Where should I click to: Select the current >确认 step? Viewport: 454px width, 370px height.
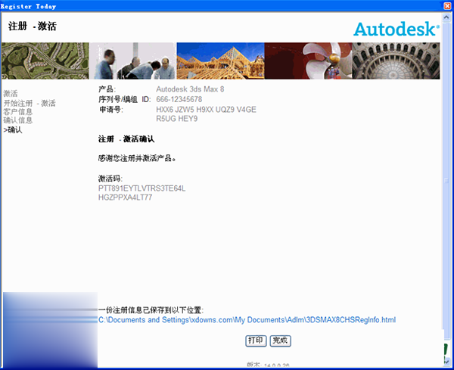tap(13, 130)
